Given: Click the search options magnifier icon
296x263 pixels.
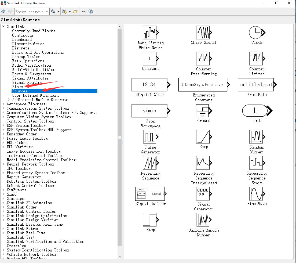Looking at the screenshot, I should click(53, 11).
